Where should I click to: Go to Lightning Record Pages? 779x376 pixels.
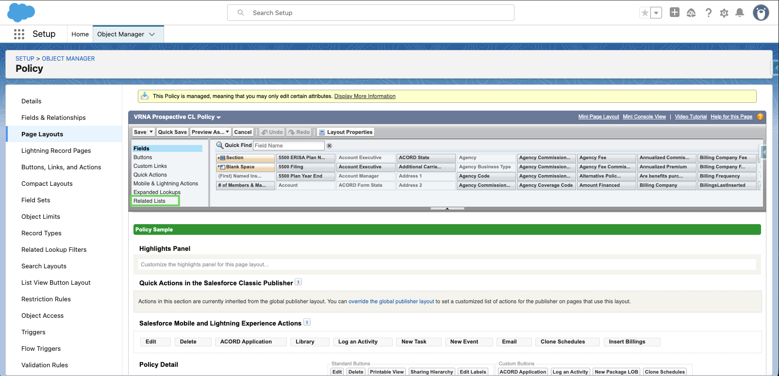(56, 150)
